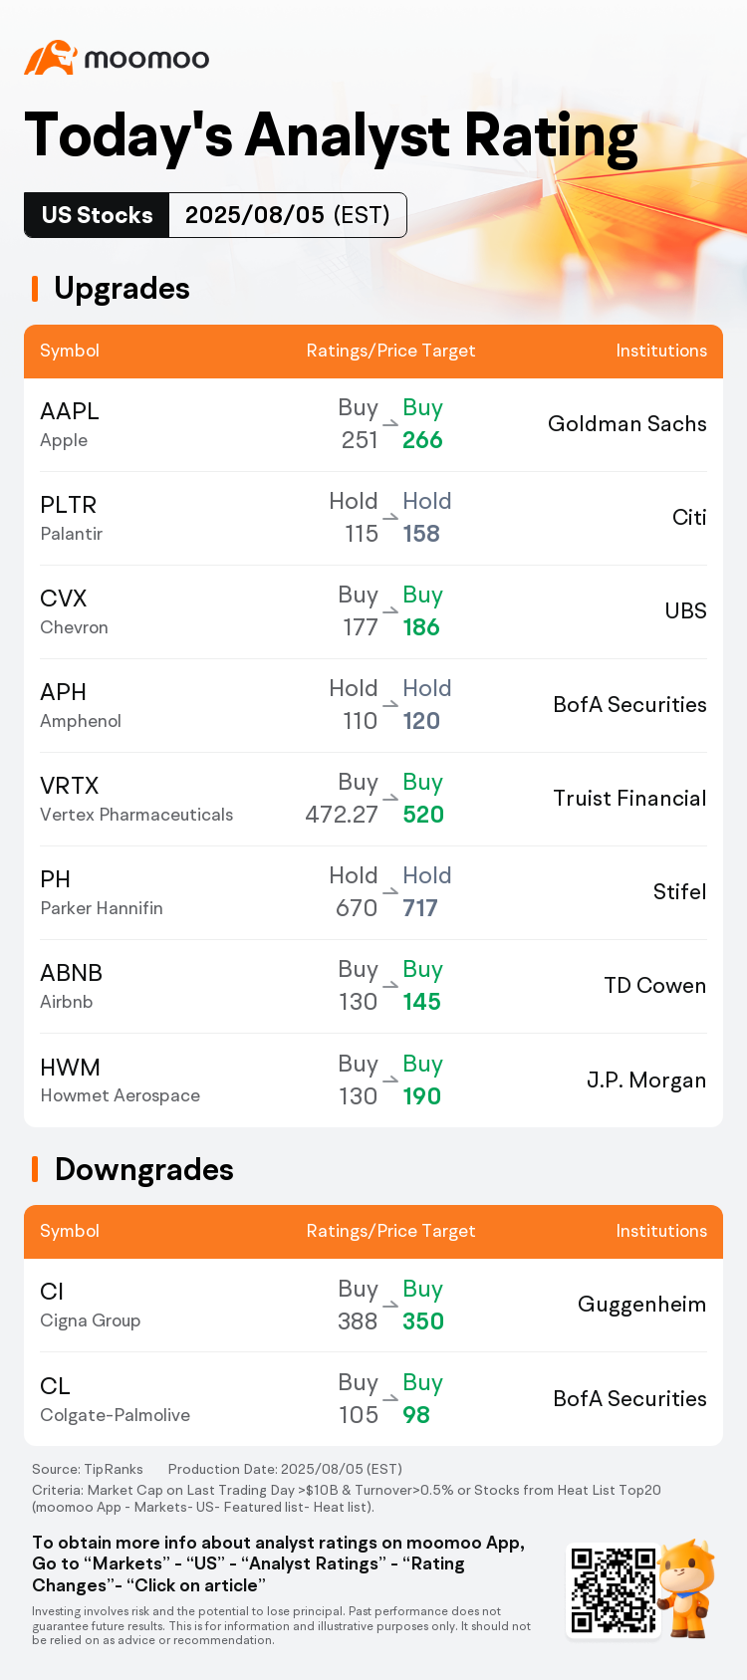
Task: Click the QR code image
Action: click(613, 1589)
